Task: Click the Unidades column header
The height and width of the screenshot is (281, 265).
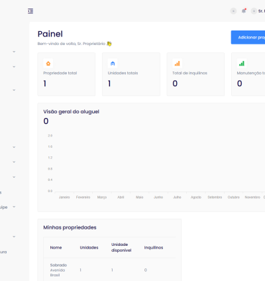Action: click(x=89, y=248)
